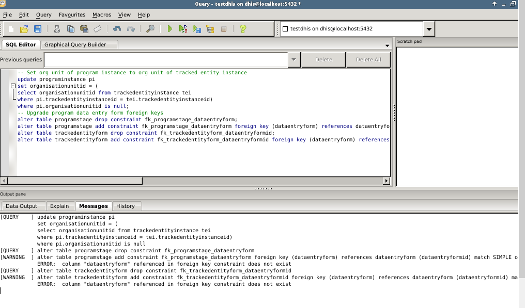The image size is (525, 308).
Task: Open the Previous queries dropdown arrow
Action: pyautogui.click(x=294, y=59)
